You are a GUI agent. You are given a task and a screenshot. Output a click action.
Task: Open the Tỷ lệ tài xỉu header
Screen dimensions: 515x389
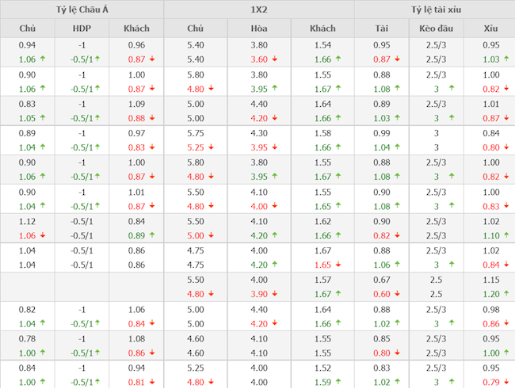(x=434, y=10)
